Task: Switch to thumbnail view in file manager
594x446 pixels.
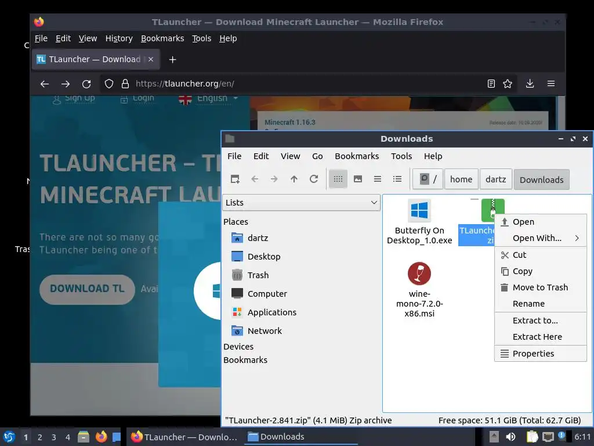Action: click(x=358, y=179)
